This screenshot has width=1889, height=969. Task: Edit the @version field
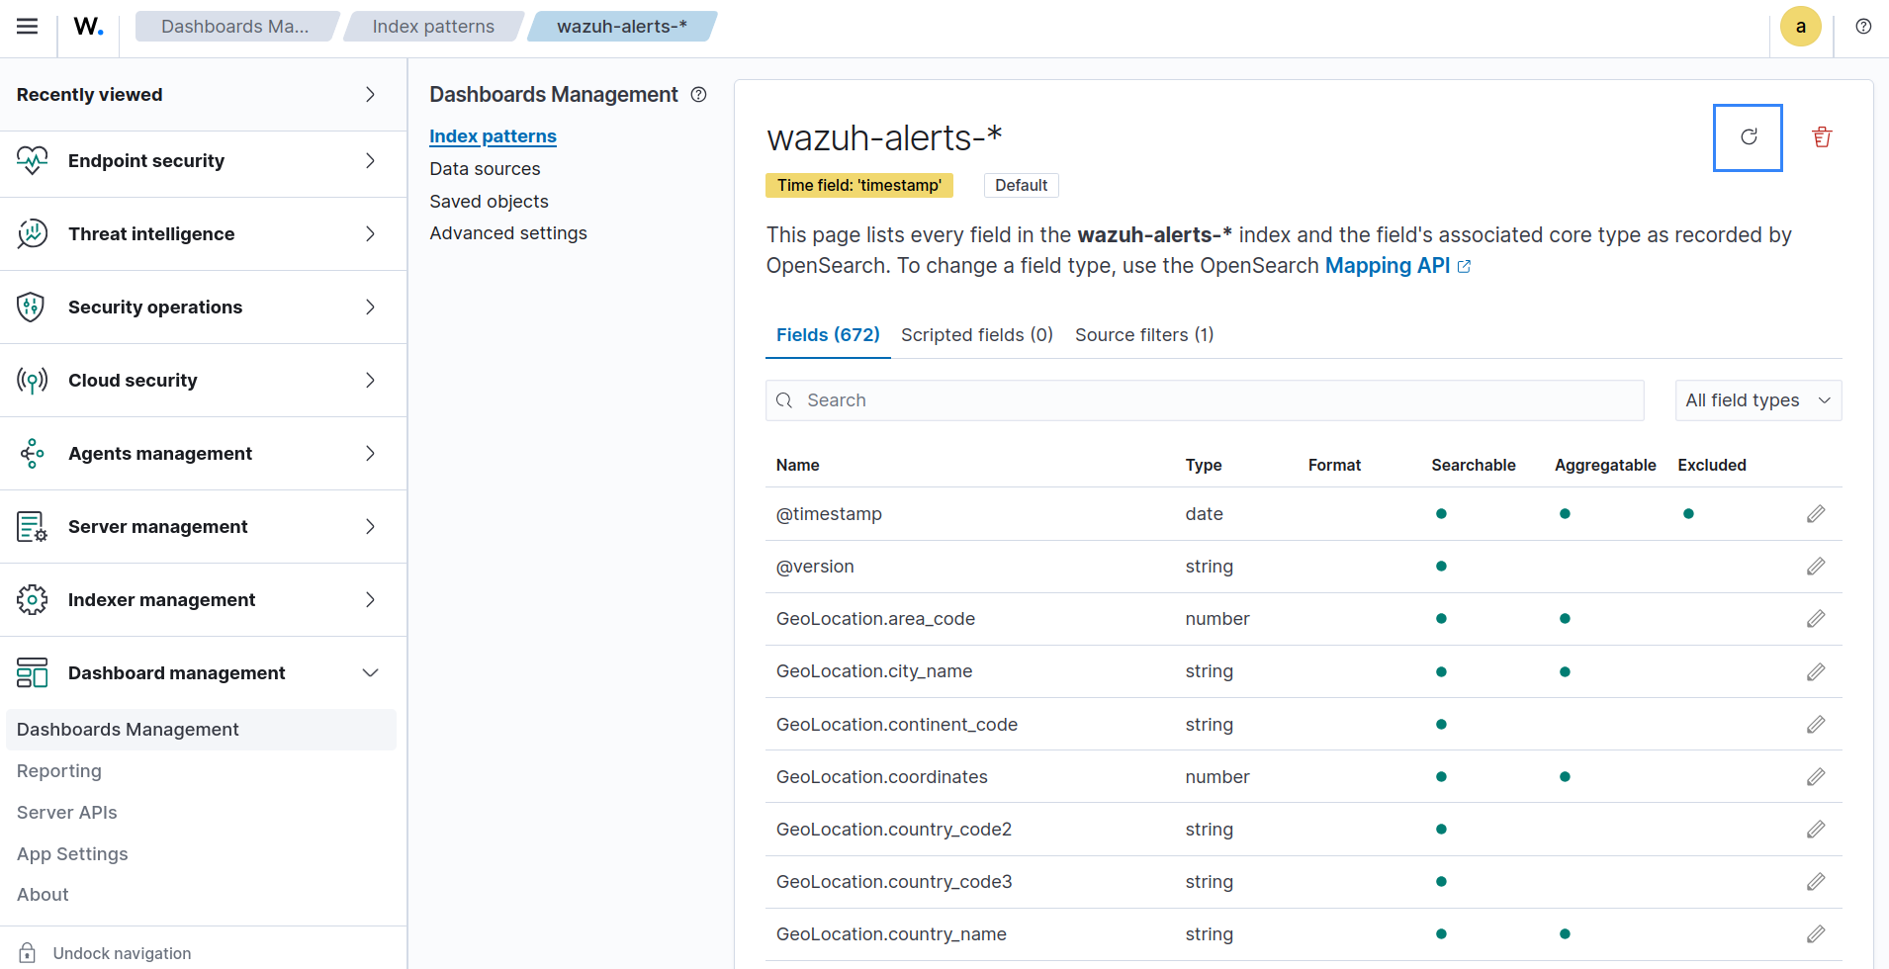1816,567
